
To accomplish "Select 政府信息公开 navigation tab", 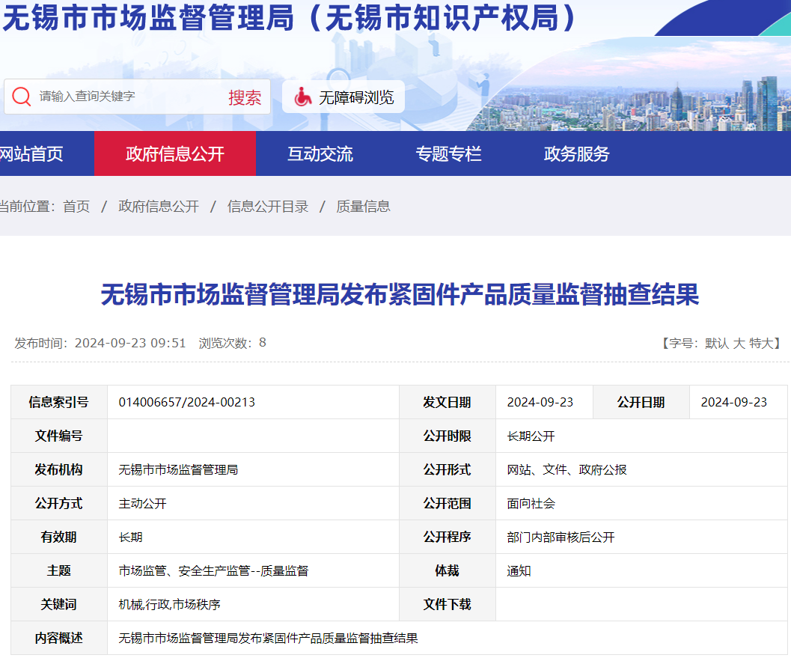I will [x=175, y=154].
